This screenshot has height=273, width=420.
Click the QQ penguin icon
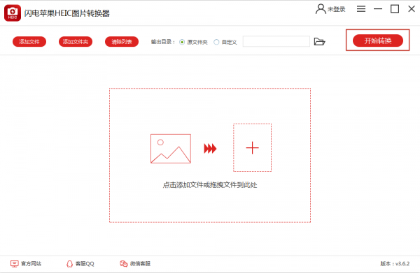69,264
